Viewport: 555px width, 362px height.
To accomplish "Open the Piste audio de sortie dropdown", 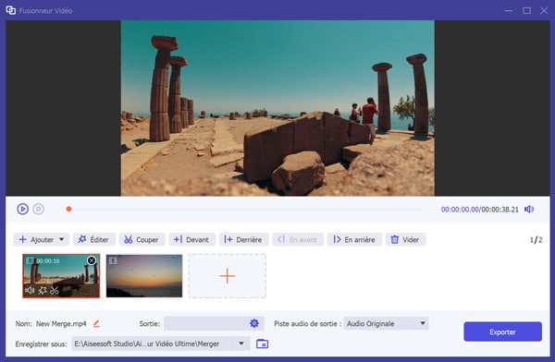I will 386,323.
